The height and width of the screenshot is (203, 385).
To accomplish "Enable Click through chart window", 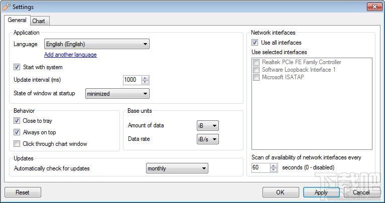I will point(17,144).
